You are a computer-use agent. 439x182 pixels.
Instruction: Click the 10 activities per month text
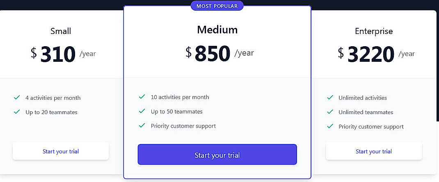click(x=180, y=97)
